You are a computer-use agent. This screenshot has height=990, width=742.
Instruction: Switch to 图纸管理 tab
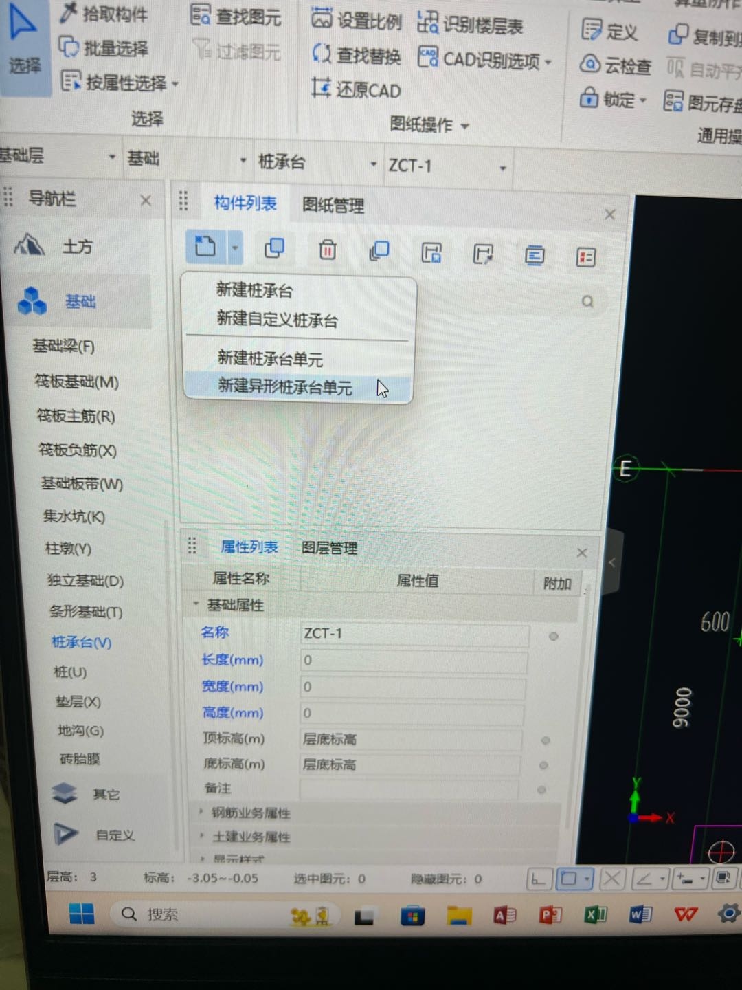[x=333, y=205]
